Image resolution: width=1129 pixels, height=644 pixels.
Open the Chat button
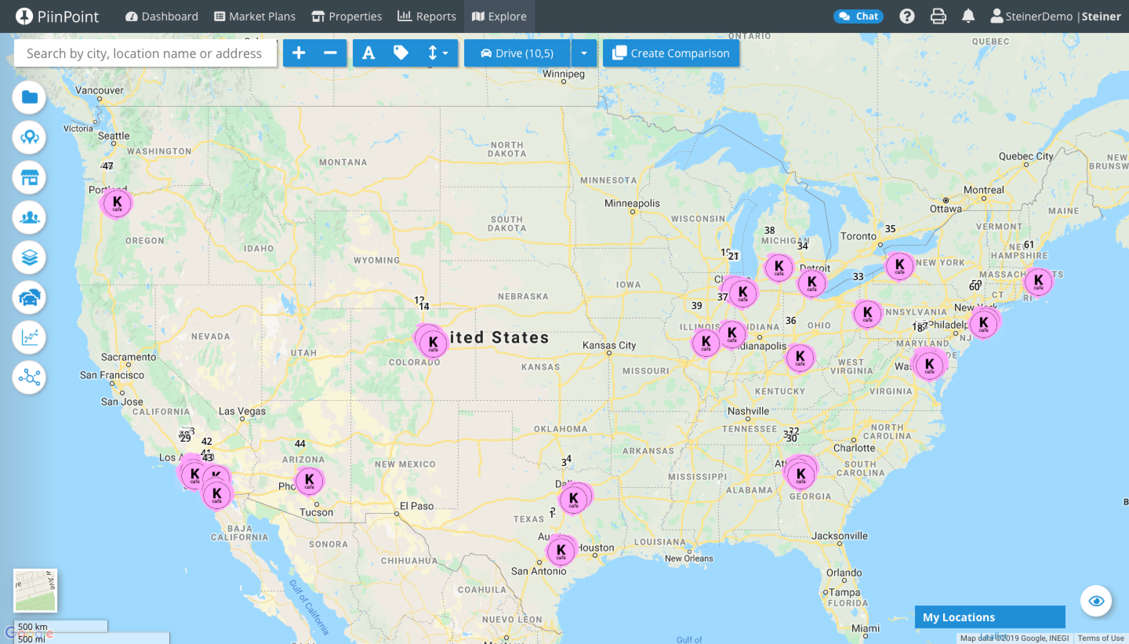click(x=858, y=16)
